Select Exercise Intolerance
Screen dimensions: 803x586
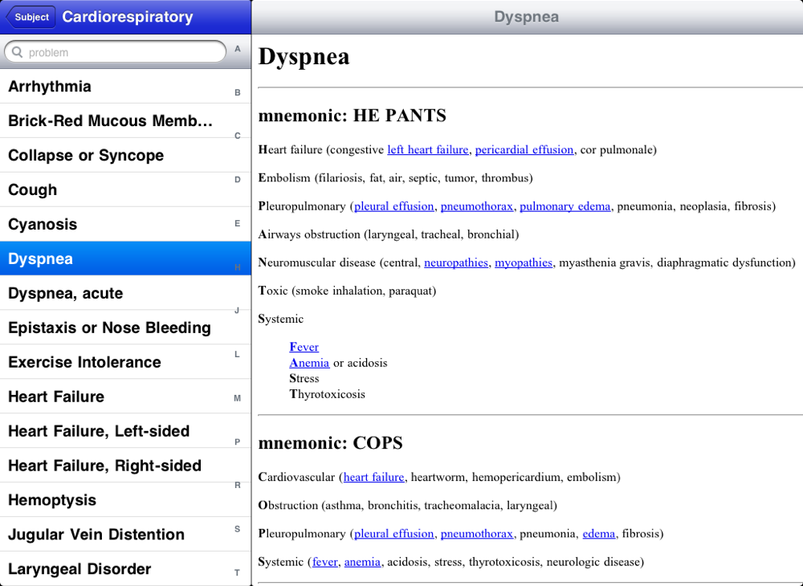coord(125,362)
